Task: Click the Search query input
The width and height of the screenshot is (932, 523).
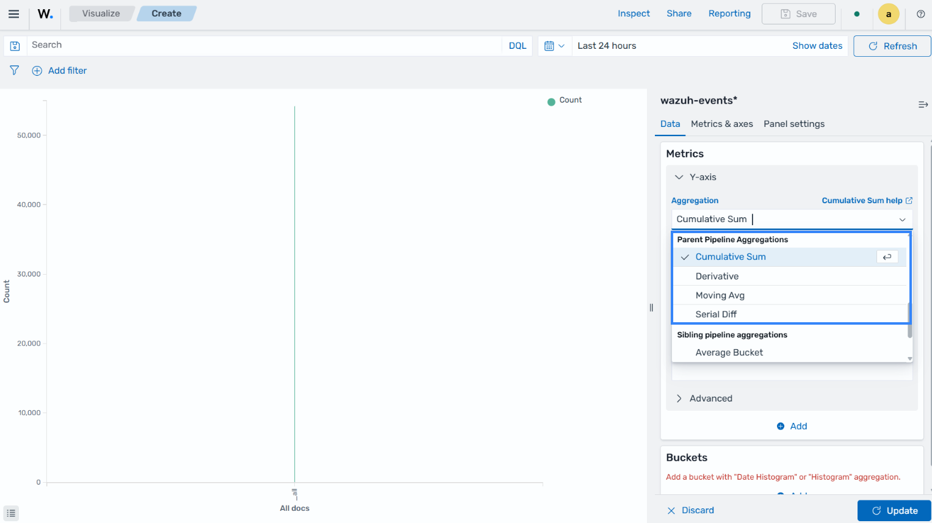Action: pyautogui.click(x=264, y=46)
